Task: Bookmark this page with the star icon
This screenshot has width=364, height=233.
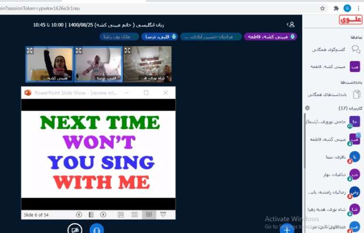Action: coord(322,8)
